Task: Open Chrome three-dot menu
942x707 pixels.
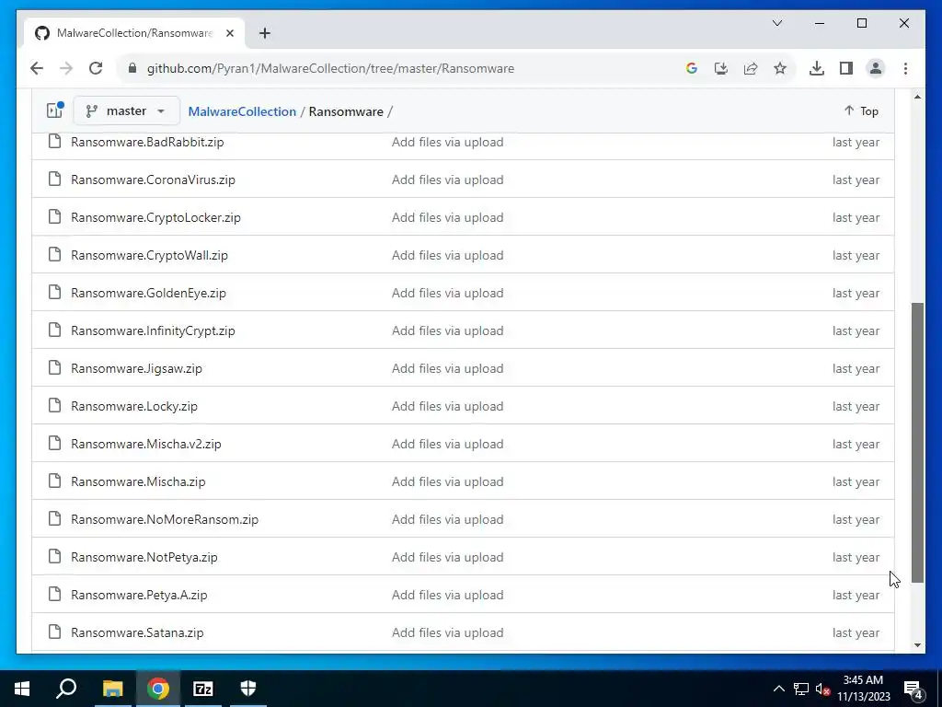Action: (x=905, y=68)
